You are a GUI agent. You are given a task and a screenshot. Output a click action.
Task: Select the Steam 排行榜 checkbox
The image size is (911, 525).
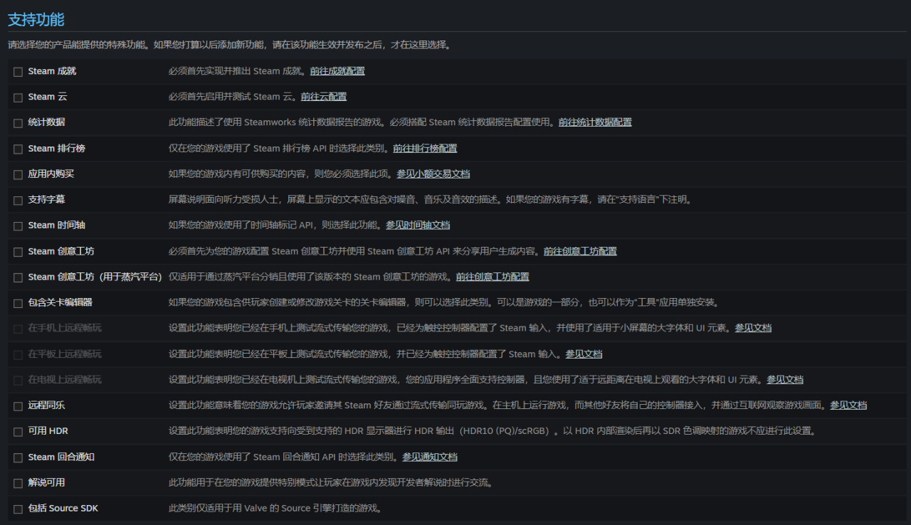tap(18, 149)
